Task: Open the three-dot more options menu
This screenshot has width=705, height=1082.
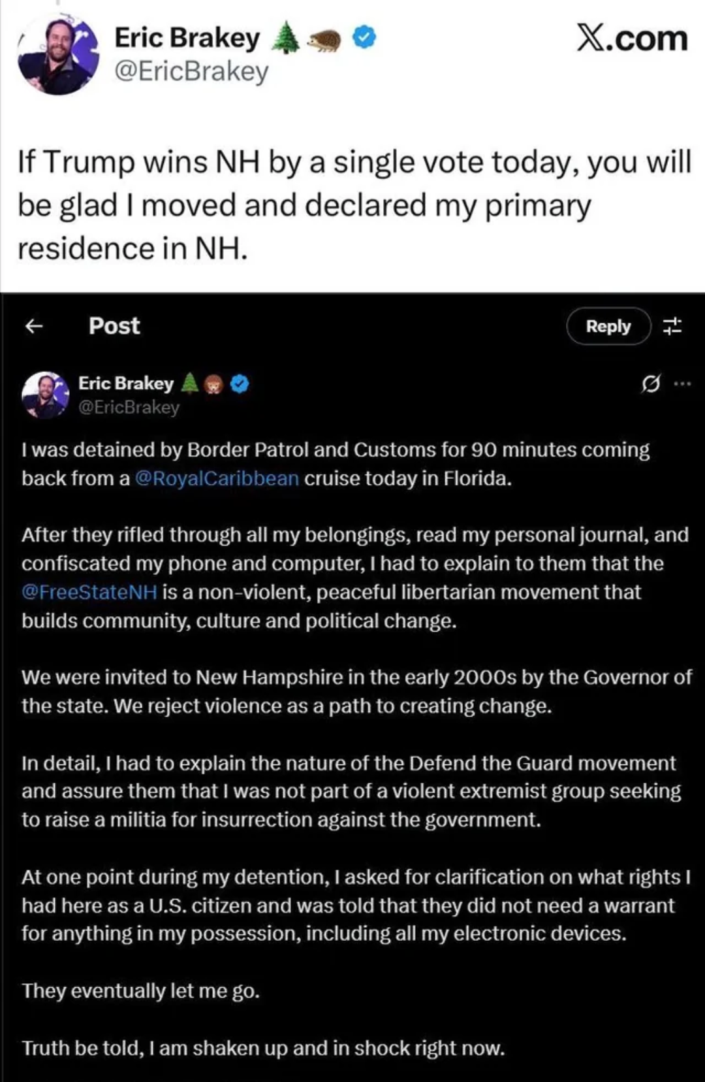Action: pyautogui.click(x=681, y=384)
